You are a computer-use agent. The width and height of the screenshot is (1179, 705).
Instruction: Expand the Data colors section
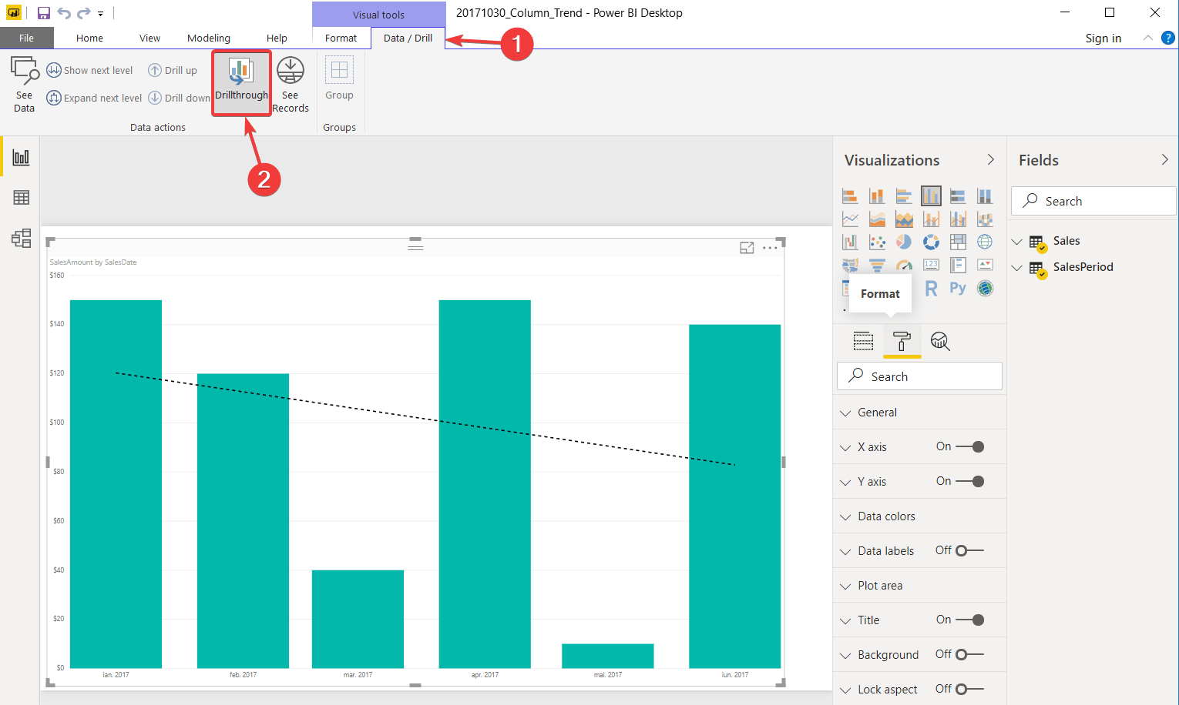[x=845, y=516]
